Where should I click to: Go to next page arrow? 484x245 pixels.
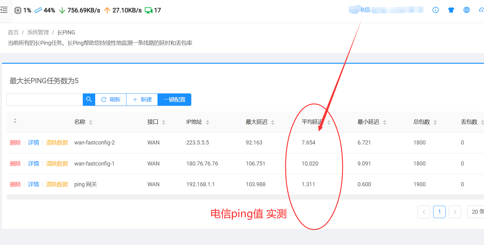pos(455,212)
